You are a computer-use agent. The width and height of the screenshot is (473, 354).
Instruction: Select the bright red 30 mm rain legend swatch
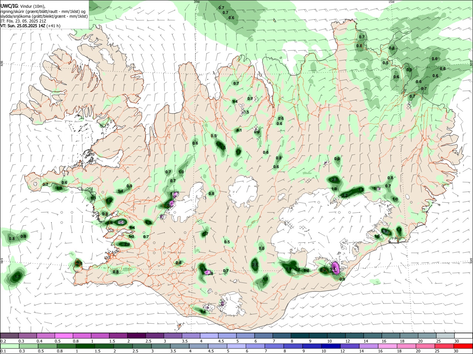[463, 346]
